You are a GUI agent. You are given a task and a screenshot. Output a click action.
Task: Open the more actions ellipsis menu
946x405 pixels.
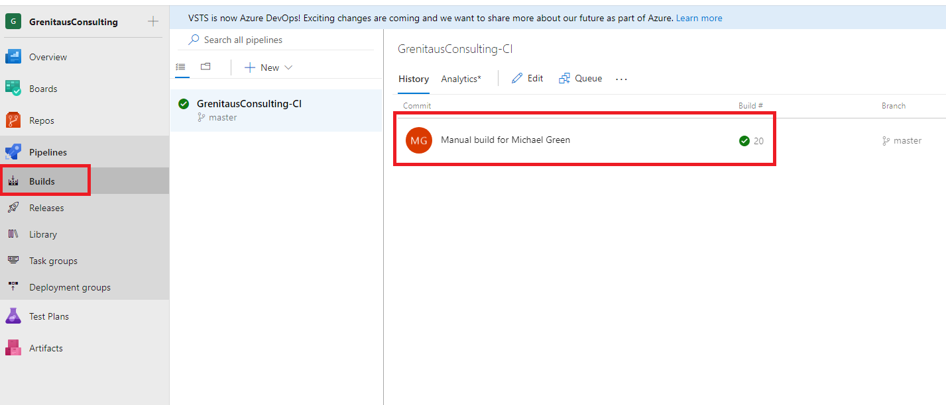pos(621,79)
